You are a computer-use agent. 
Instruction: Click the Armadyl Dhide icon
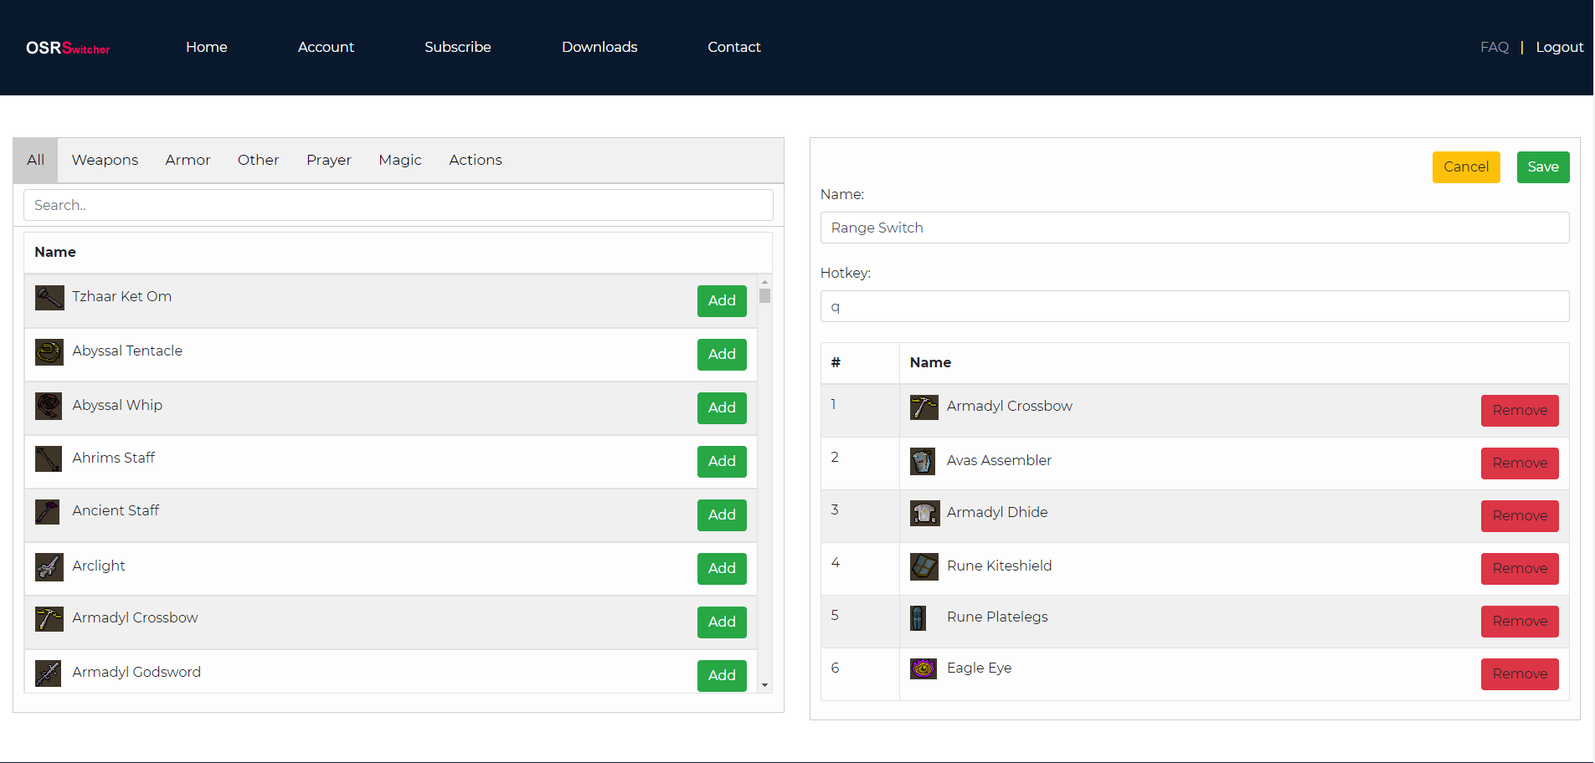click(924, 514)
